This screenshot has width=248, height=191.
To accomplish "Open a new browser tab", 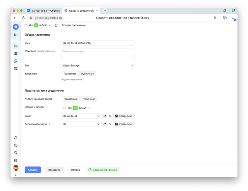I will click(105, 10).
